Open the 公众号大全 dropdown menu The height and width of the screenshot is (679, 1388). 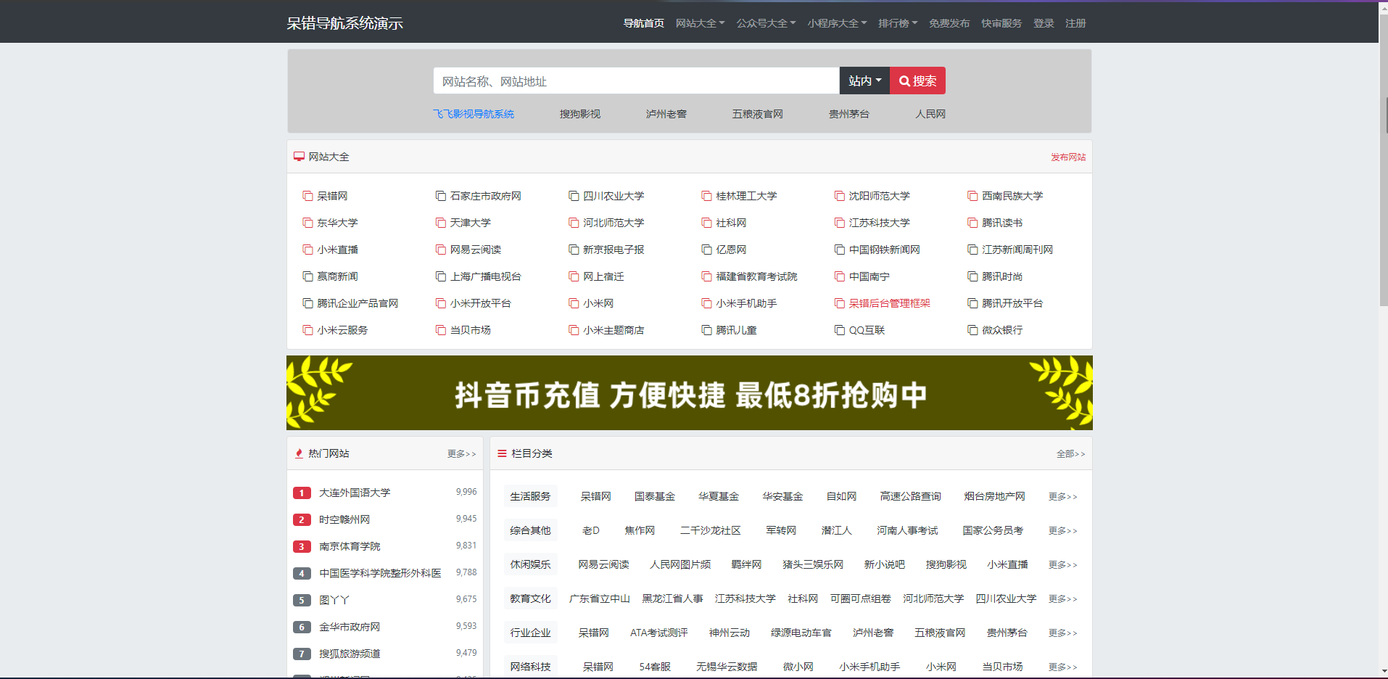[x=766, y=23]
